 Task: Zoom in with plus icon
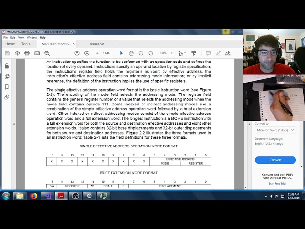[151, 53]
